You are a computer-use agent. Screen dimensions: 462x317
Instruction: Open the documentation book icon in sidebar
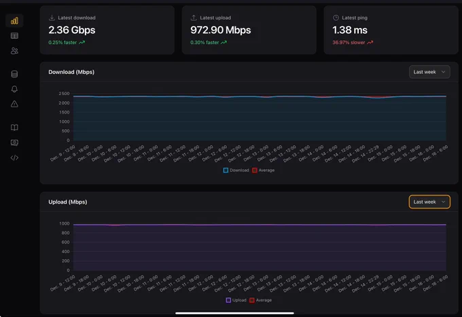pyautogui.click(x=14, y=128)
